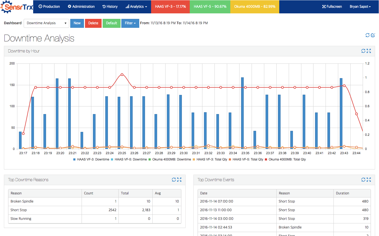Select the Okuma 4000MB 82.99% status tab
Image resolution: width=379 pixels, height=236 pixels.
coord(255,7)
